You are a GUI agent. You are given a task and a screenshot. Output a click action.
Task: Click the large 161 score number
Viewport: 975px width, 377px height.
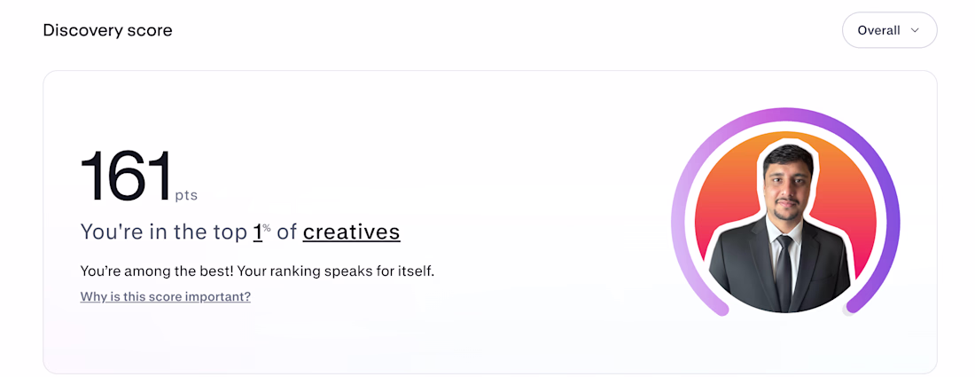(x=125, y=177)
